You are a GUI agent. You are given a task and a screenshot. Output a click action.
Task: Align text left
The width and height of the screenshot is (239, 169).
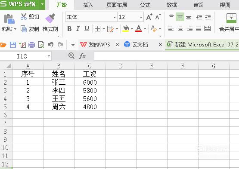pyautogui.click(x=171, y=29)
